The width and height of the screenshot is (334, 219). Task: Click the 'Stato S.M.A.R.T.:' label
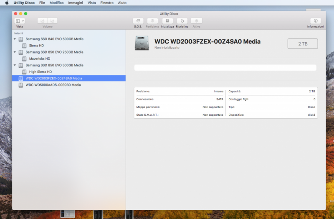pos(147,115)
